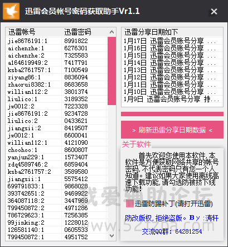Select account row jie8676191:1

click(x=57, y=41)
